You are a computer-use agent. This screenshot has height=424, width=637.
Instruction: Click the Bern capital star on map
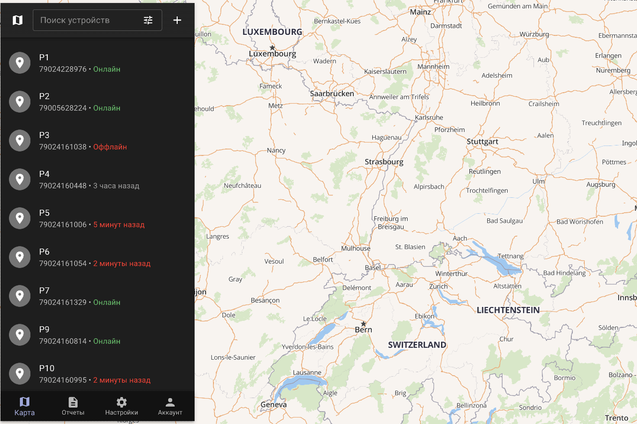tap(363, 324)
